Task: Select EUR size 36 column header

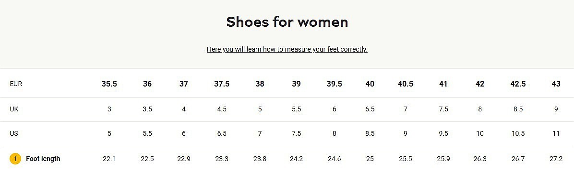Action: [147, 84]
